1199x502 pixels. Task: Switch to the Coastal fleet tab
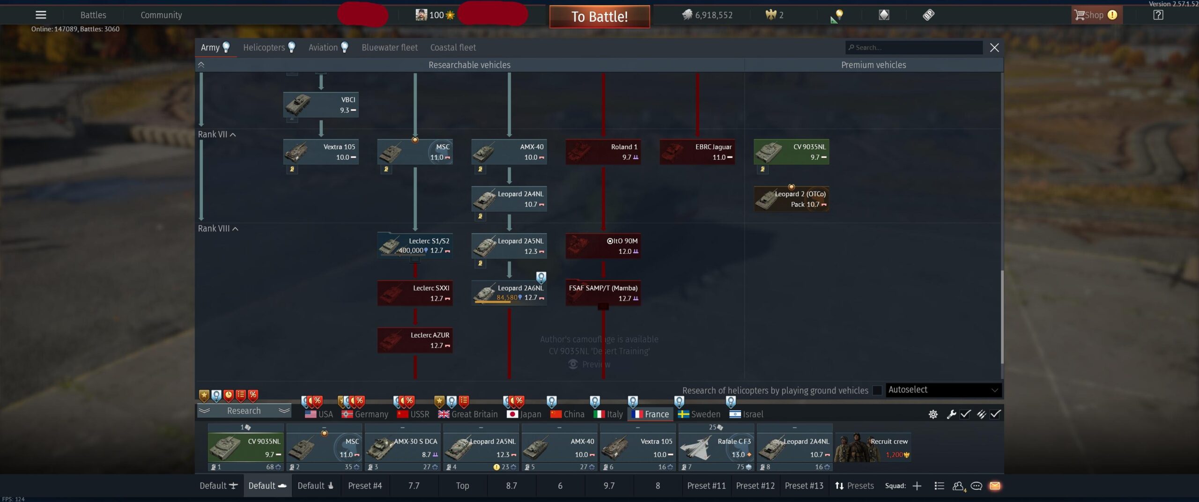[453, 48]
